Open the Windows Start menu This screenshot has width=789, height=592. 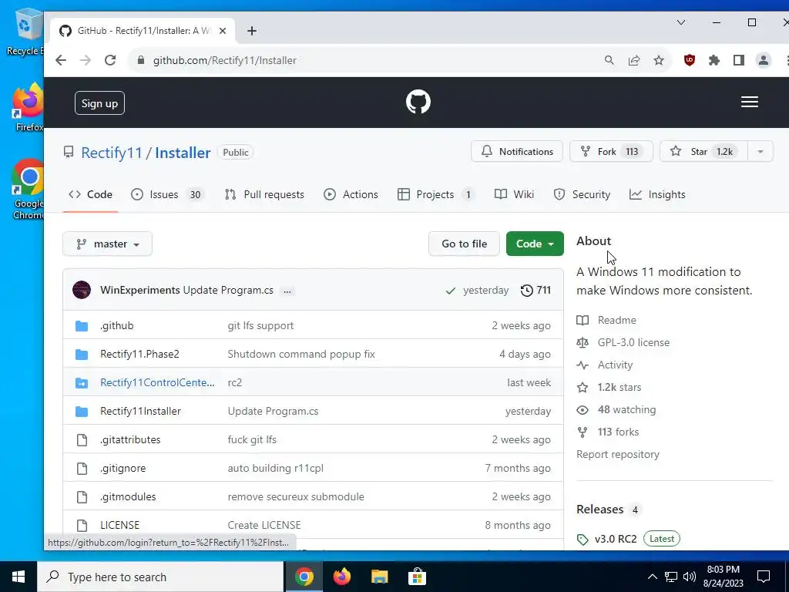point(18,577)
